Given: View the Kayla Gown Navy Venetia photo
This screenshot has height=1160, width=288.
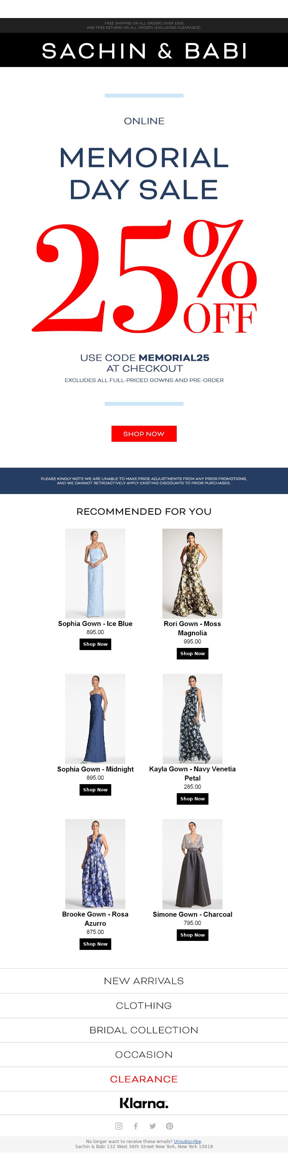Looking at the screenshot, I should click(x=193, y=718).
